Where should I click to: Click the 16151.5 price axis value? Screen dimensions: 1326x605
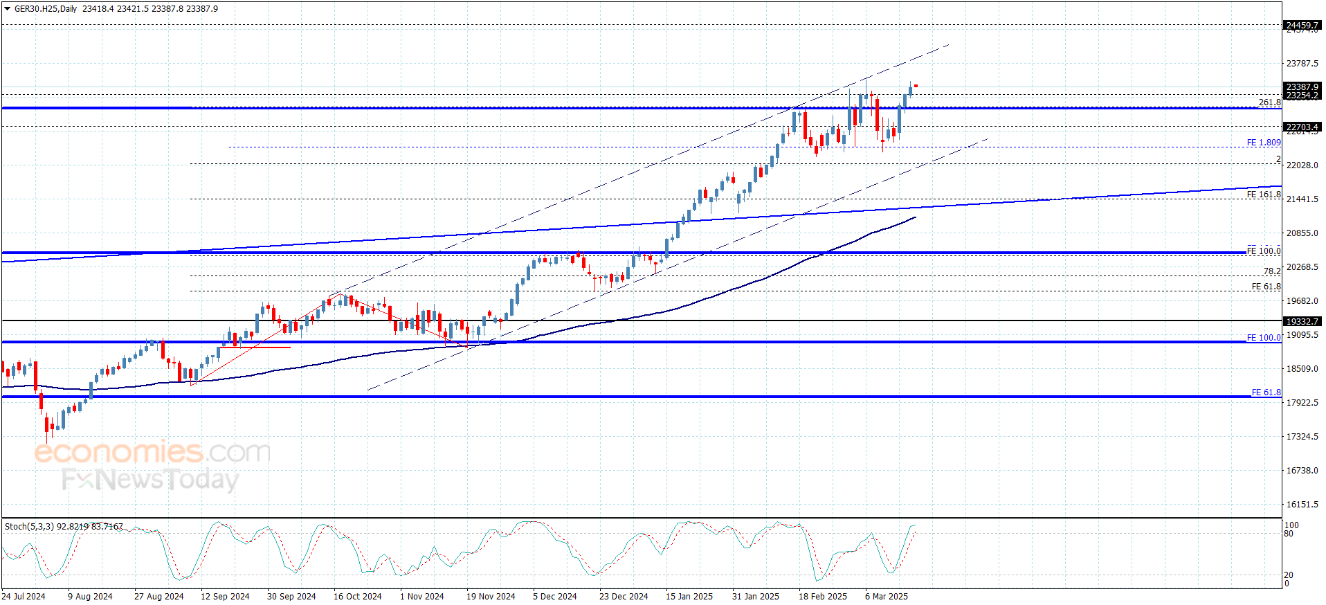click(1302, 505)
